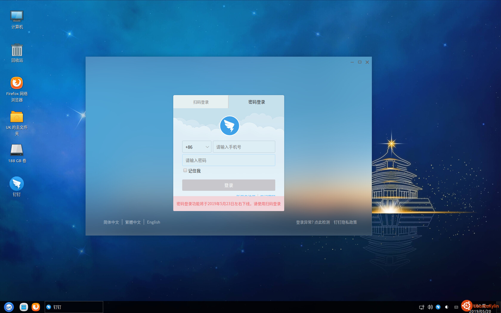Image resolution: width=501 pixels, height=313 pixels.
Task: Tick the 记住我 checkbox
Action: (x=185, y=171)
